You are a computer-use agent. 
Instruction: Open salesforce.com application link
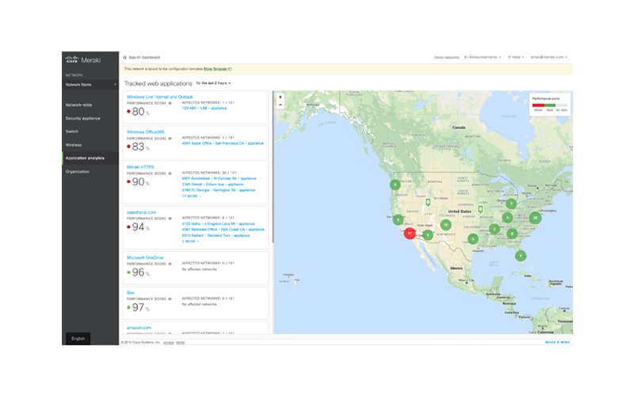click(141, 212)
